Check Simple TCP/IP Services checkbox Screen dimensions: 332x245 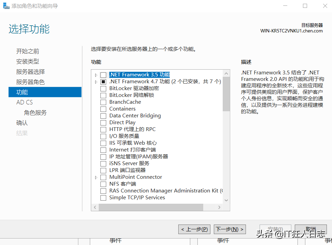103,198
